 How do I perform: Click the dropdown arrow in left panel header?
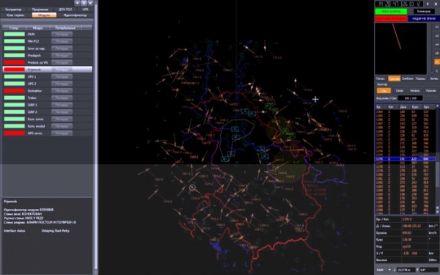click(78, 3)
